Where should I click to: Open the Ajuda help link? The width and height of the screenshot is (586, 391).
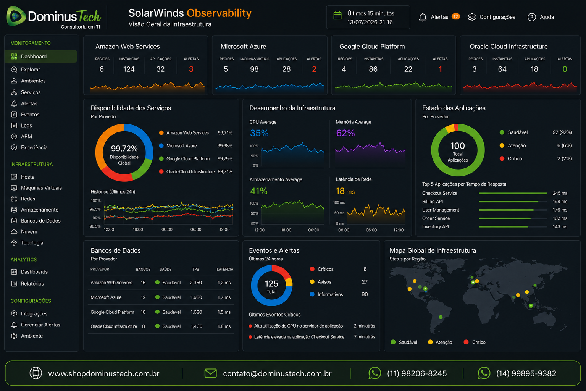(x=541, y=17)
